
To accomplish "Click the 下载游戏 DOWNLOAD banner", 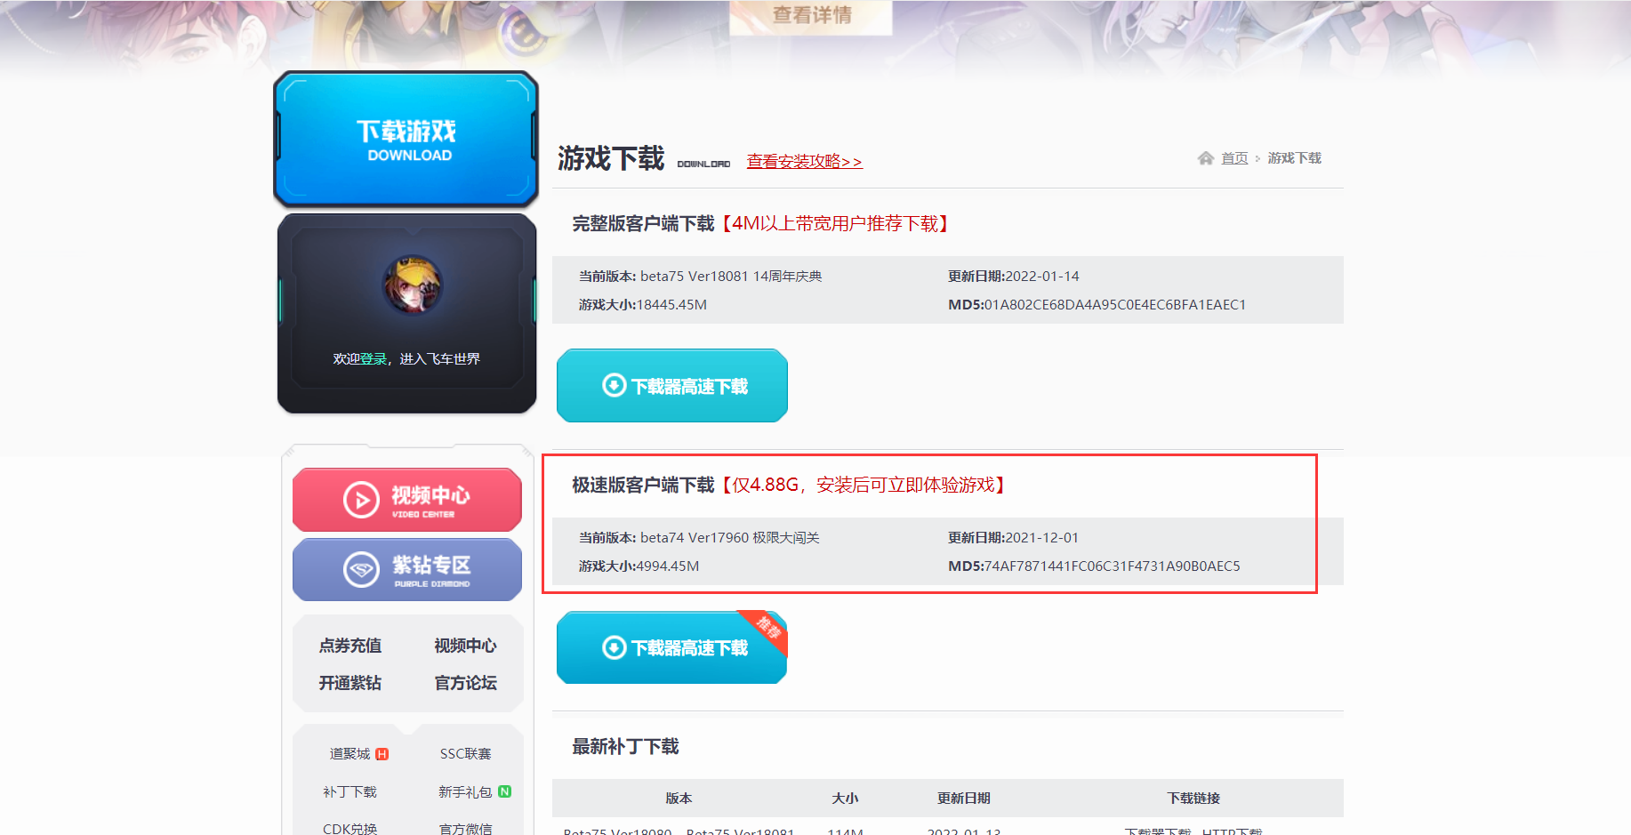I will click(406, 139).
